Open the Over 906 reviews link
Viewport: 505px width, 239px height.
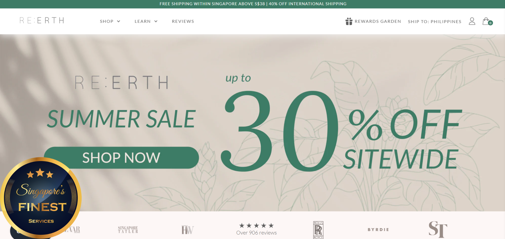tap(256, 233)
